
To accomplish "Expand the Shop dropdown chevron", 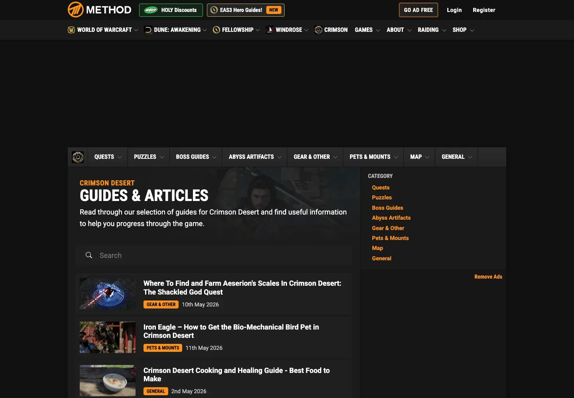I will (x=472, y=30).
